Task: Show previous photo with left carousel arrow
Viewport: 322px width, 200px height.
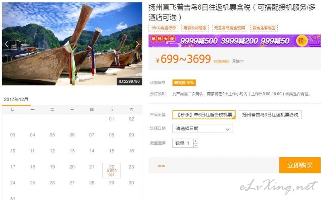Action: [x=6, y=44]
